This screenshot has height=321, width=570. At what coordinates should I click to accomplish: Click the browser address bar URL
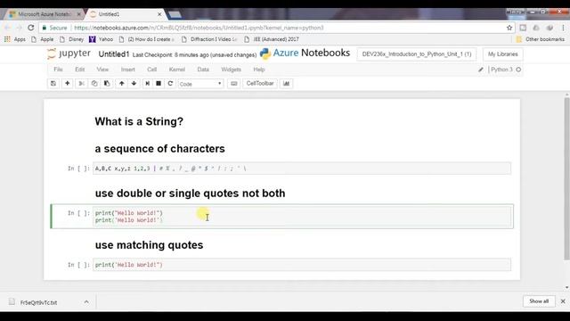[199, 28]
